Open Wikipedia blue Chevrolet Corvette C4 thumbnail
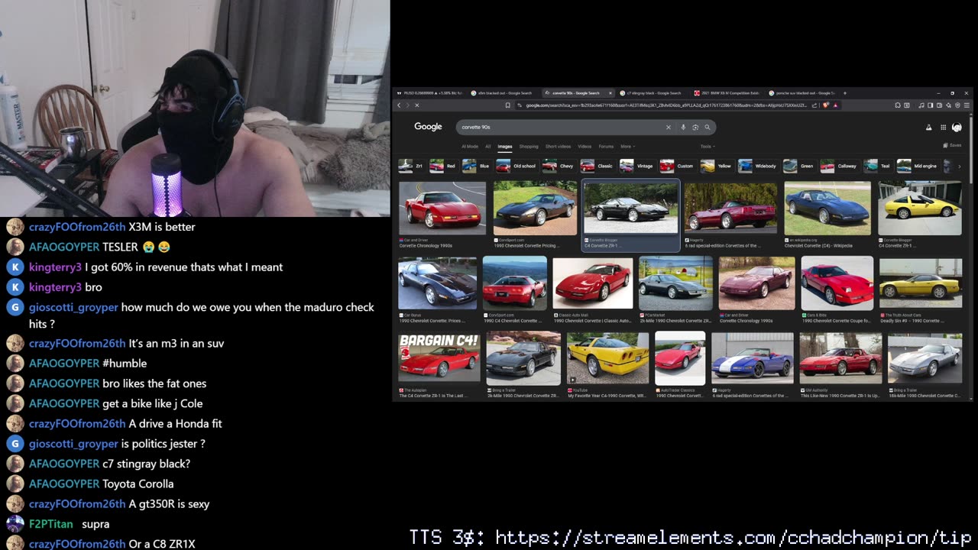This screenshot has height=550, width=978. click(827, 208)
